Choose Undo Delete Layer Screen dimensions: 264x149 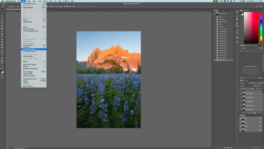34,3
